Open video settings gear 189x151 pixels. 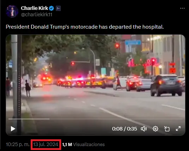[x=155, y=129]
